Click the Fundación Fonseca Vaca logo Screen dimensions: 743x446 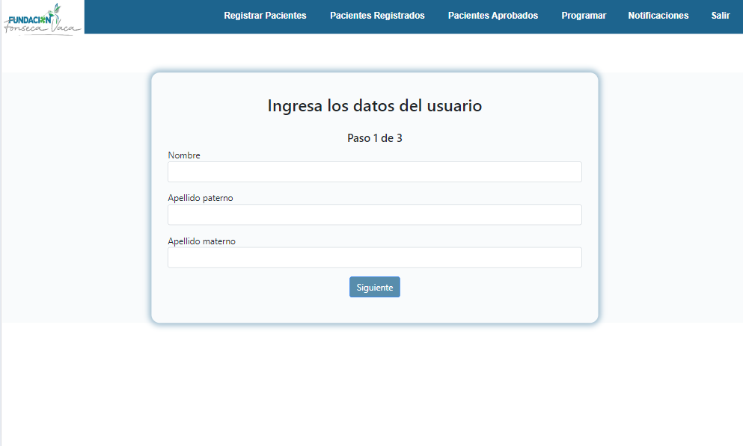tap(43, 18)
